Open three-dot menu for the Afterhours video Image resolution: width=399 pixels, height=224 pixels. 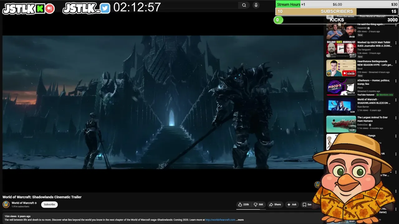[396, 81]
